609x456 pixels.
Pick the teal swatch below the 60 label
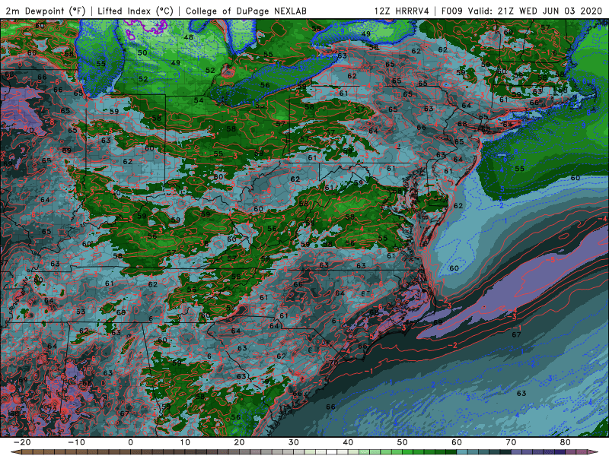pos(462,451)
